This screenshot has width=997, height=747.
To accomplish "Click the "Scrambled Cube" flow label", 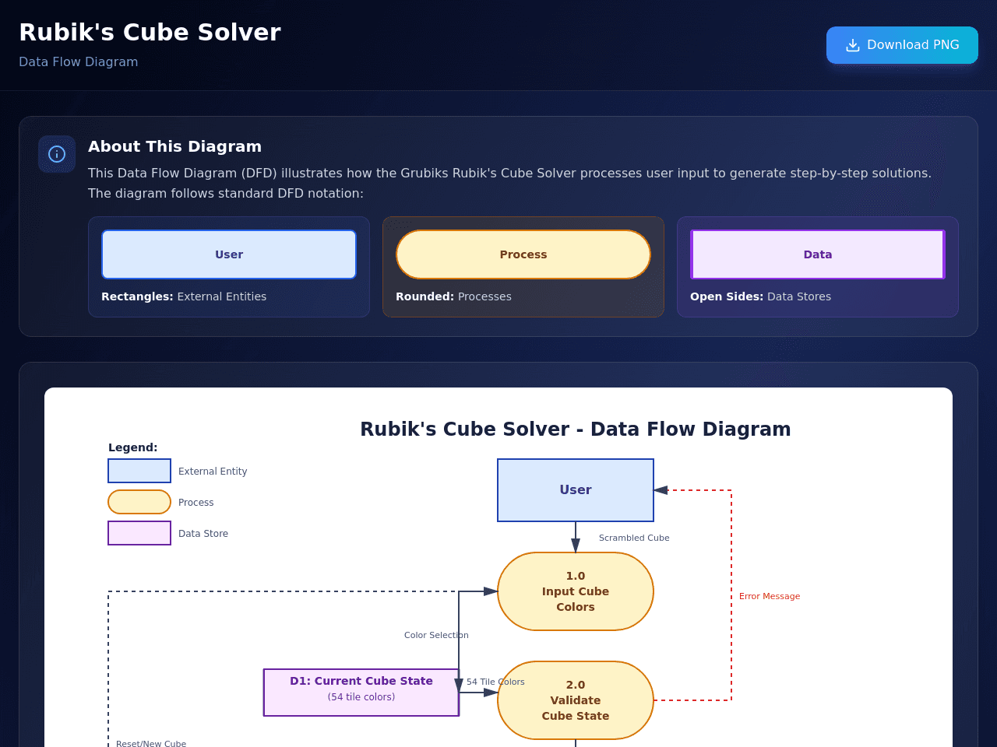I will click(x=634, y=538).
